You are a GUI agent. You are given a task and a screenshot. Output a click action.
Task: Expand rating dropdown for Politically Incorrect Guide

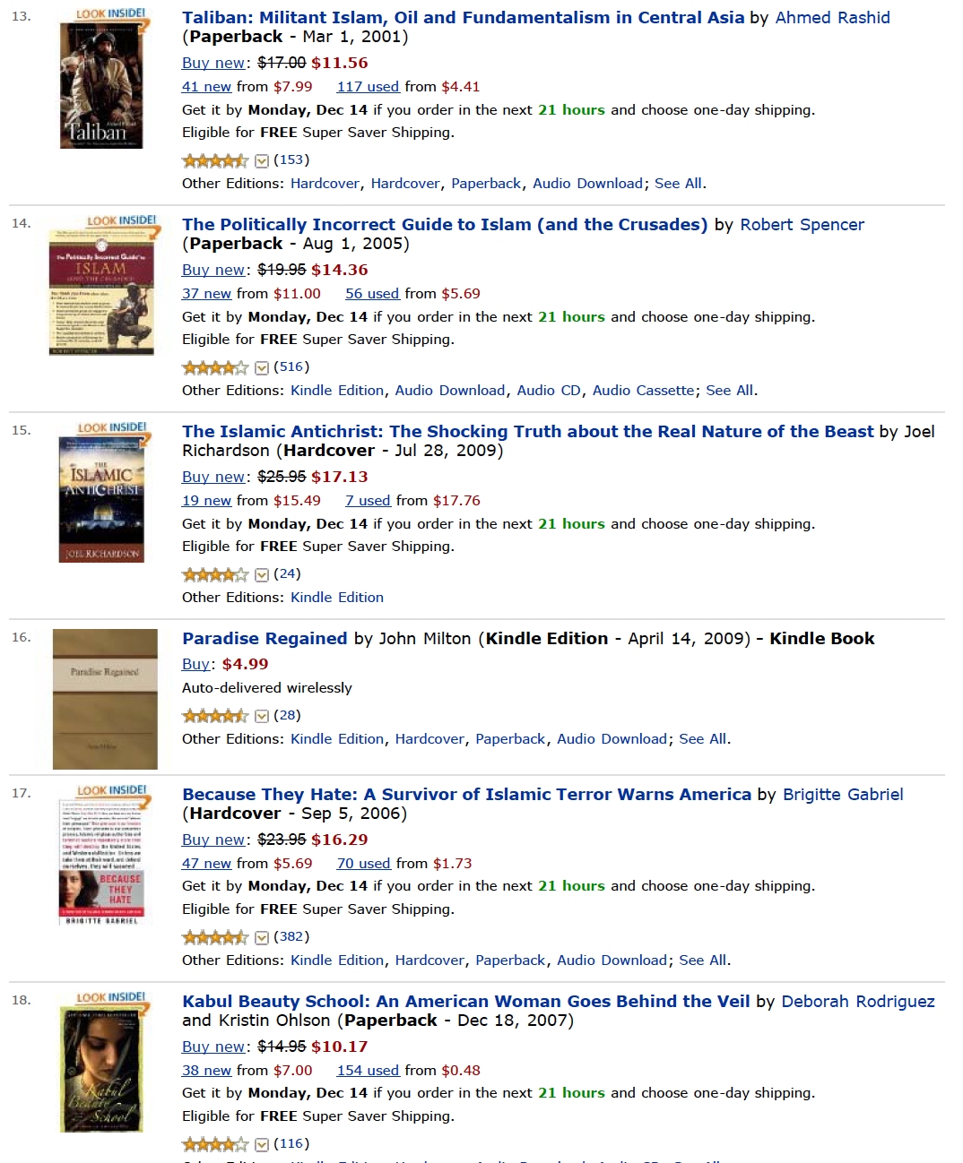(x=262, y=368)
